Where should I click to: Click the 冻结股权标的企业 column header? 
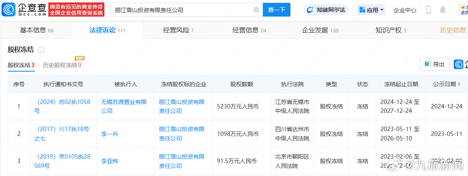(184, 85)
